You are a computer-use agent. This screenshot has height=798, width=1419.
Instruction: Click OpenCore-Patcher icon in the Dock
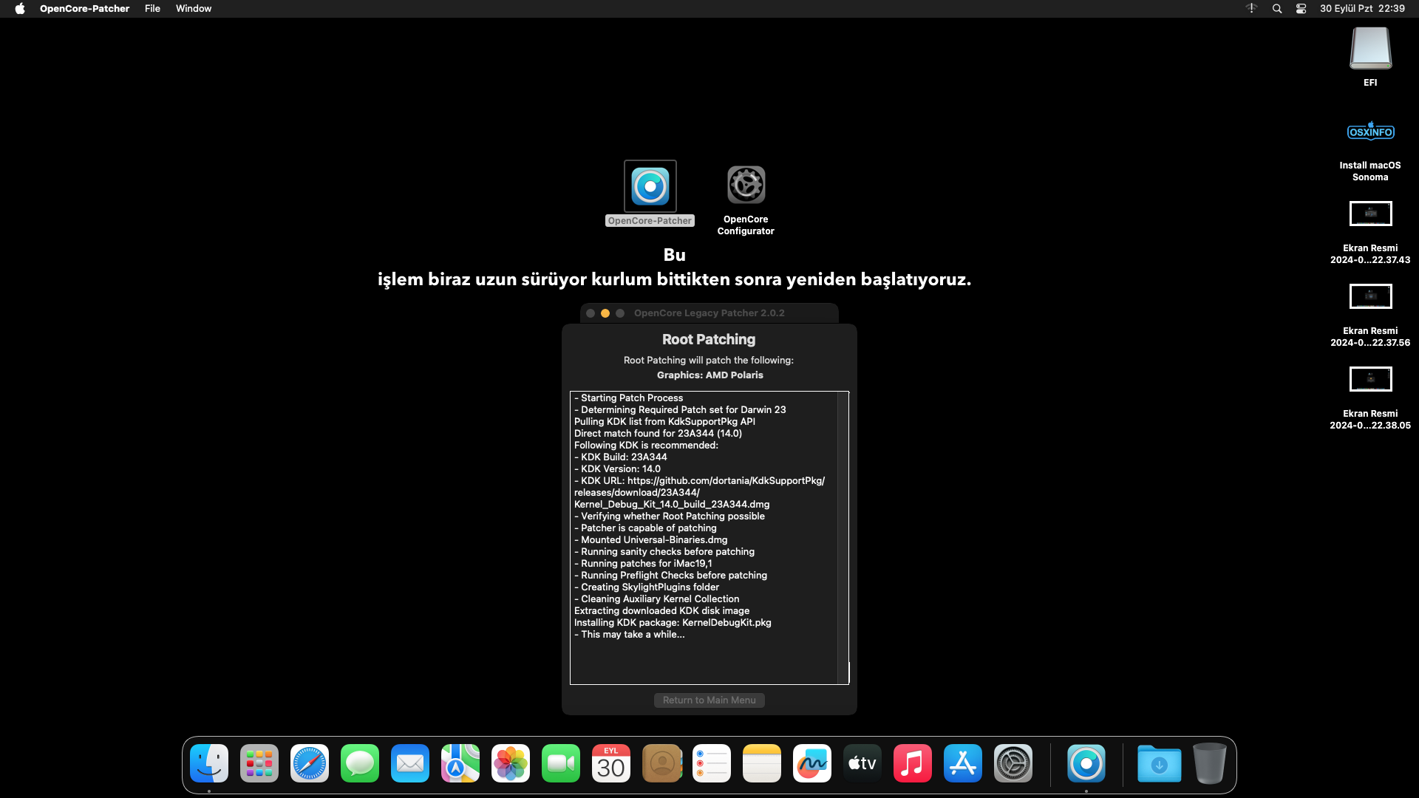[1086, 764]
